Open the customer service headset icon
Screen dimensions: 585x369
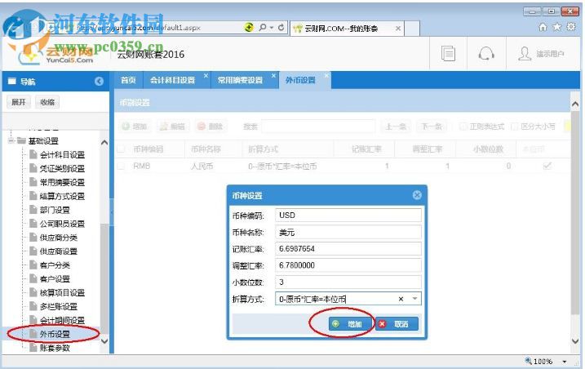(x=486, y=53)
